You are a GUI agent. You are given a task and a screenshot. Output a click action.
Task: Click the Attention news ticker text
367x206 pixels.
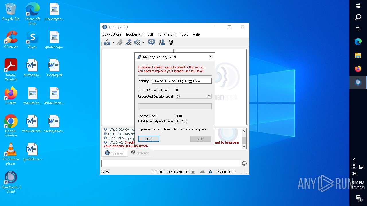[170, 172]
